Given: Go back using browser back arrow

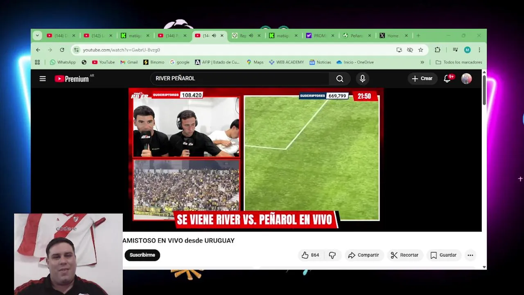Looking at the screenshot, I should pos(38,50).
